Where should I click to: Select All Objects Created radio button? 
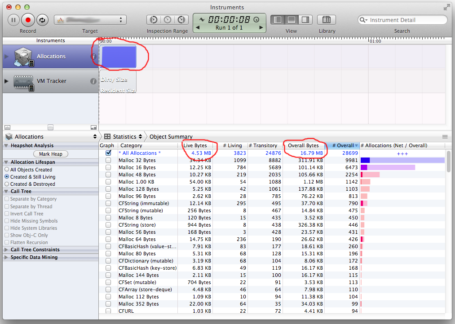7,170
